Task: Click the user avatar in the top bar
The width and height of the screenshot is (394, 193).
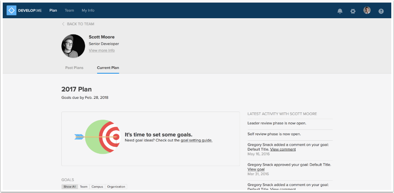Action: [x=367, y=10]
